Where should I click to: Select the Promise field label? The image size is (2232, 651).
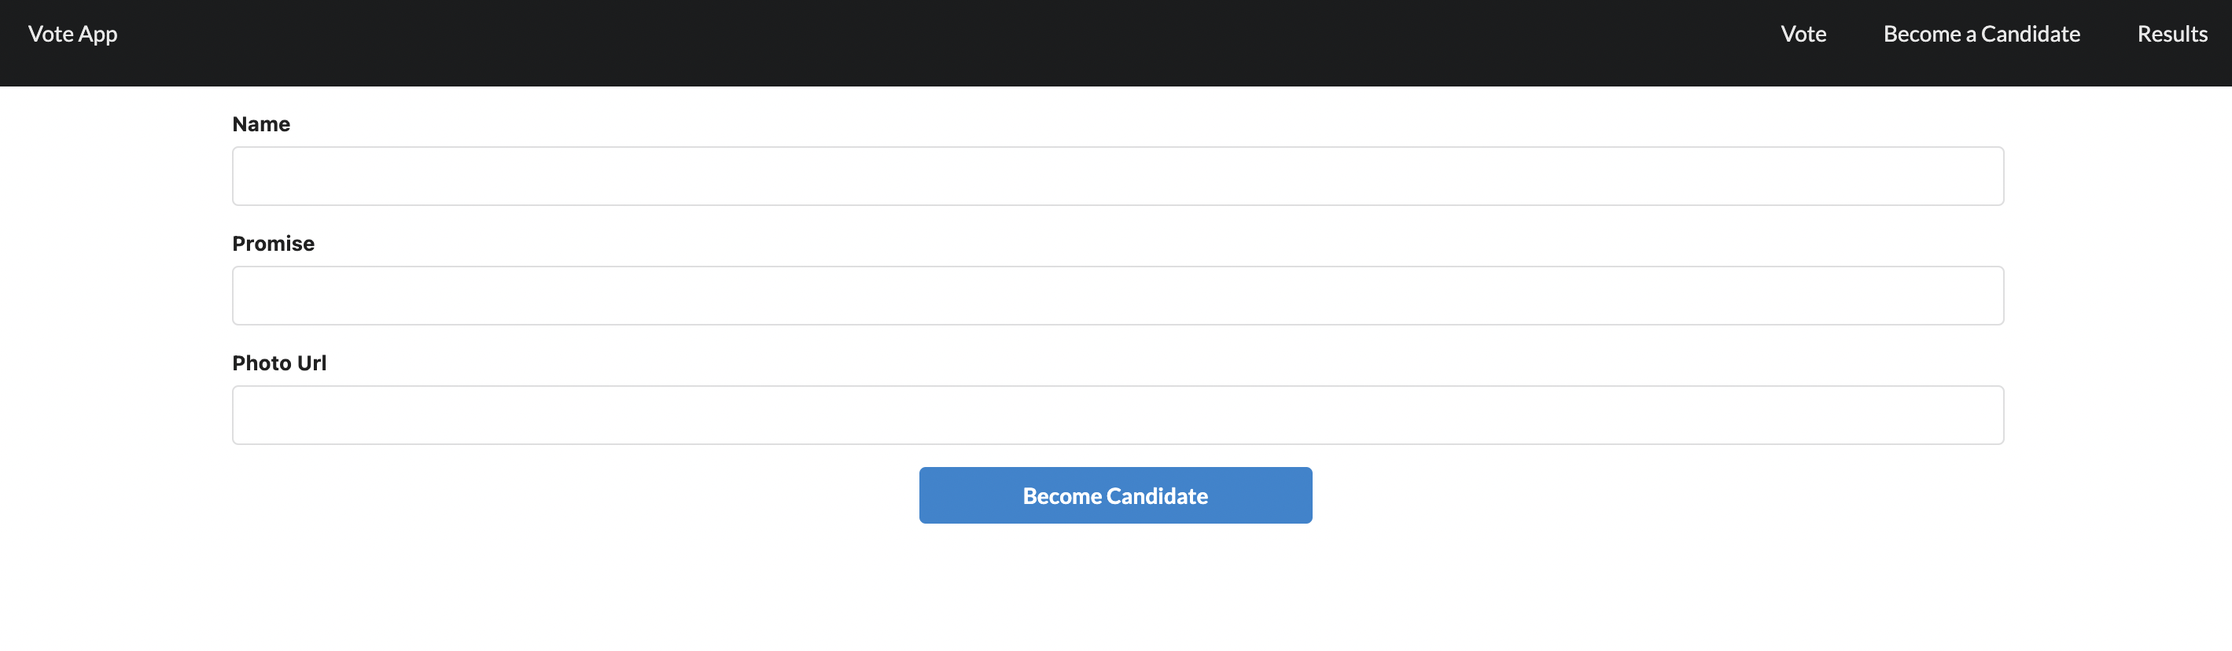point(273,243)
